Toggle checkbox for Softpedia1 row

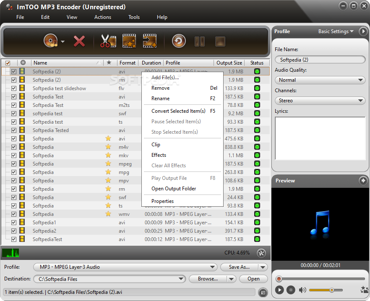pyautogui.click(x=14, y=223)
